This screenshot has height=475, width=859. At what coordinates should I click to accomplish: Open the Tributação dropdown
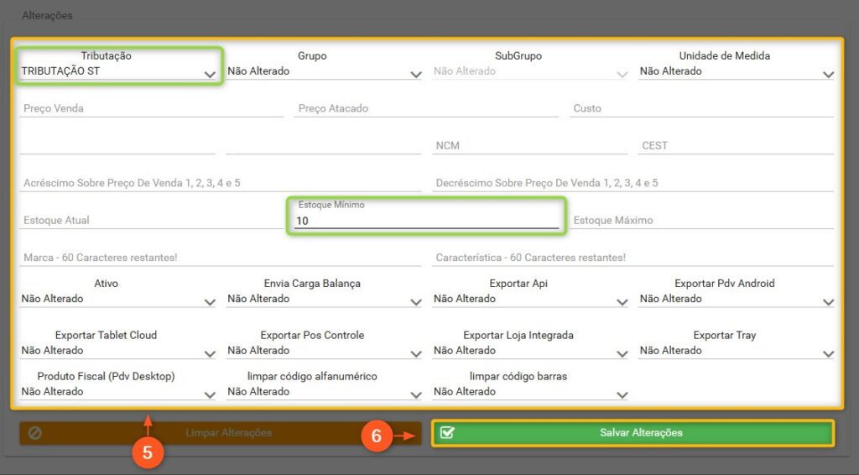[x=117, y=72]
